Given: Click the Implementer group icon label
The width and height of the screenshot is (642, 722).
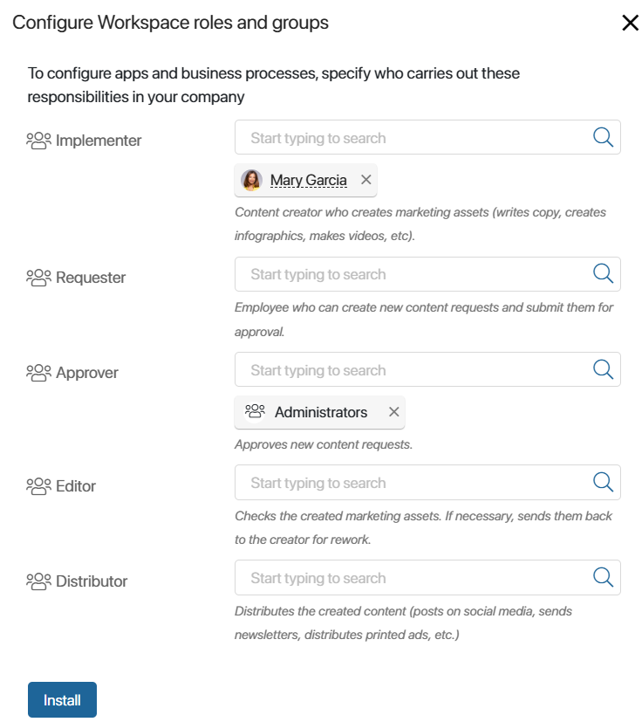Looking at the screenshot, I should pos(38,141).
